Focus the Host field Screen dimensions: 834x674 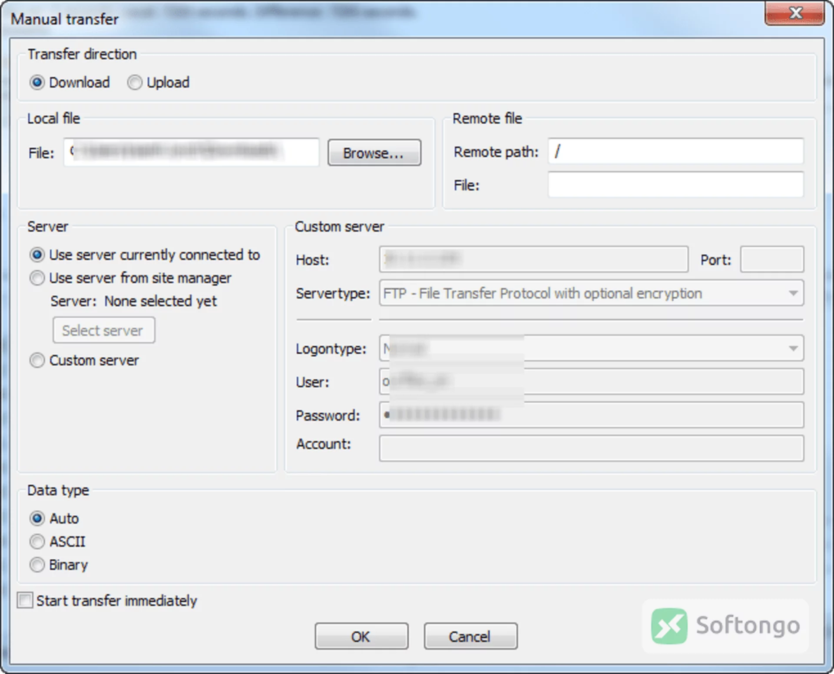click(x=533, y=259)
